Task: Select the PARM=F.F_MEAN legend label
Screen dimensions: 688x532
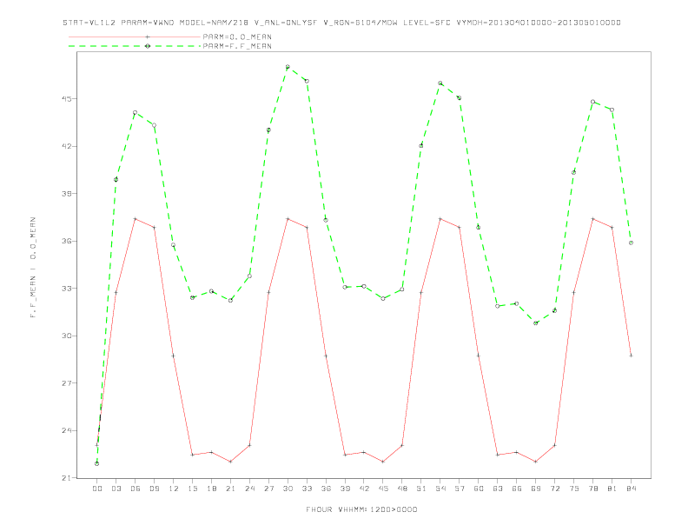Action: (x=237, y=46)
